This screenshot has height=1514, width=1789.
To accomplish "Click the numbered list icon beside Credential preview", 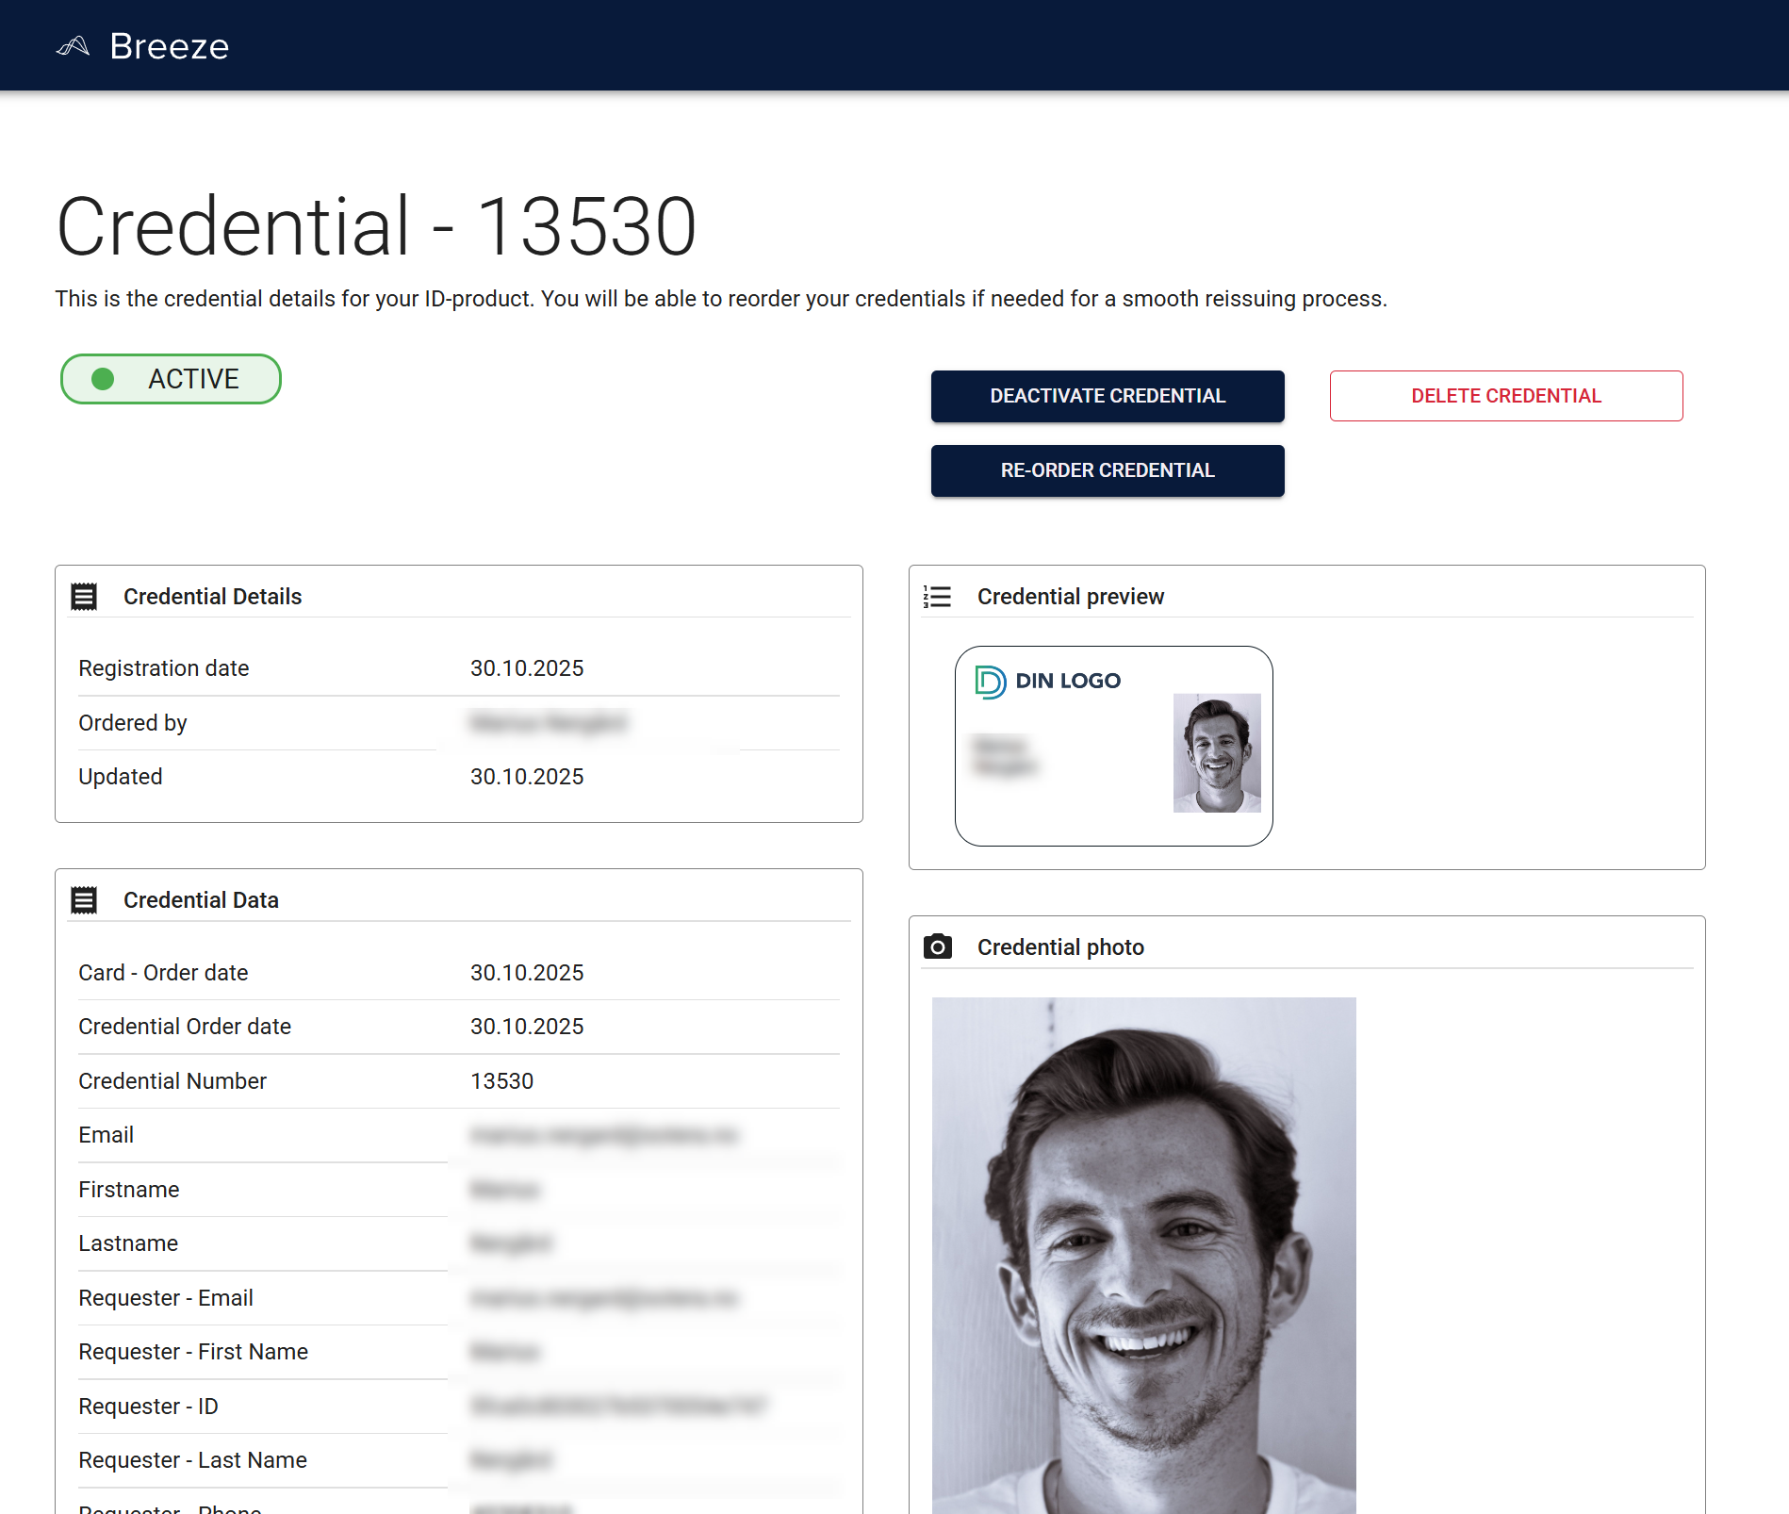I will click(x=939, y=596).
